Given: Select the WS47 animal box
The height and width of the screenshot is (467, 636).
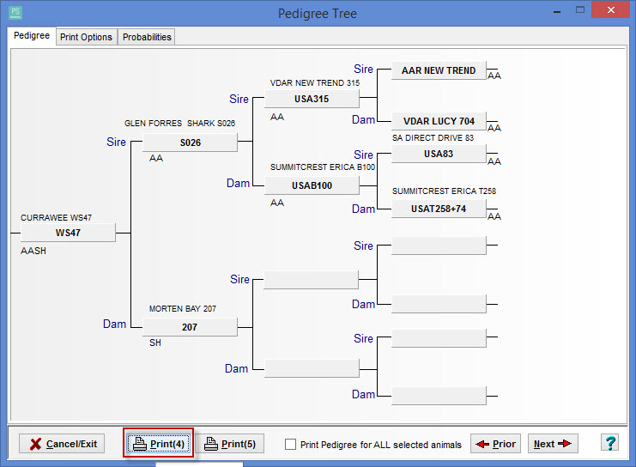Looking at the screenshot, I should tap(68, 233).
